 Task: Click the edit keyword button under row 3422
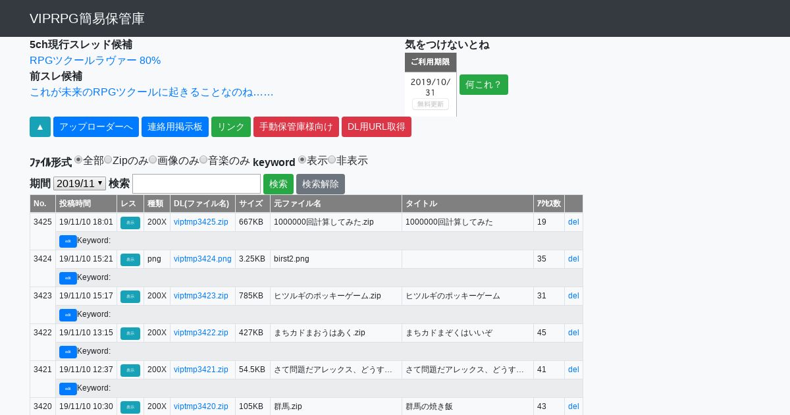coord(68,352)
